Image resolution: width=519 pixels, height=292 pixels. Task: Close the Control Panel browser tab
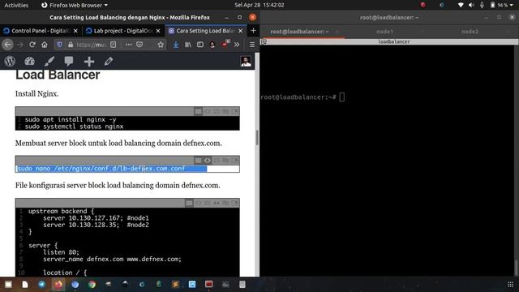click(75, 31)
